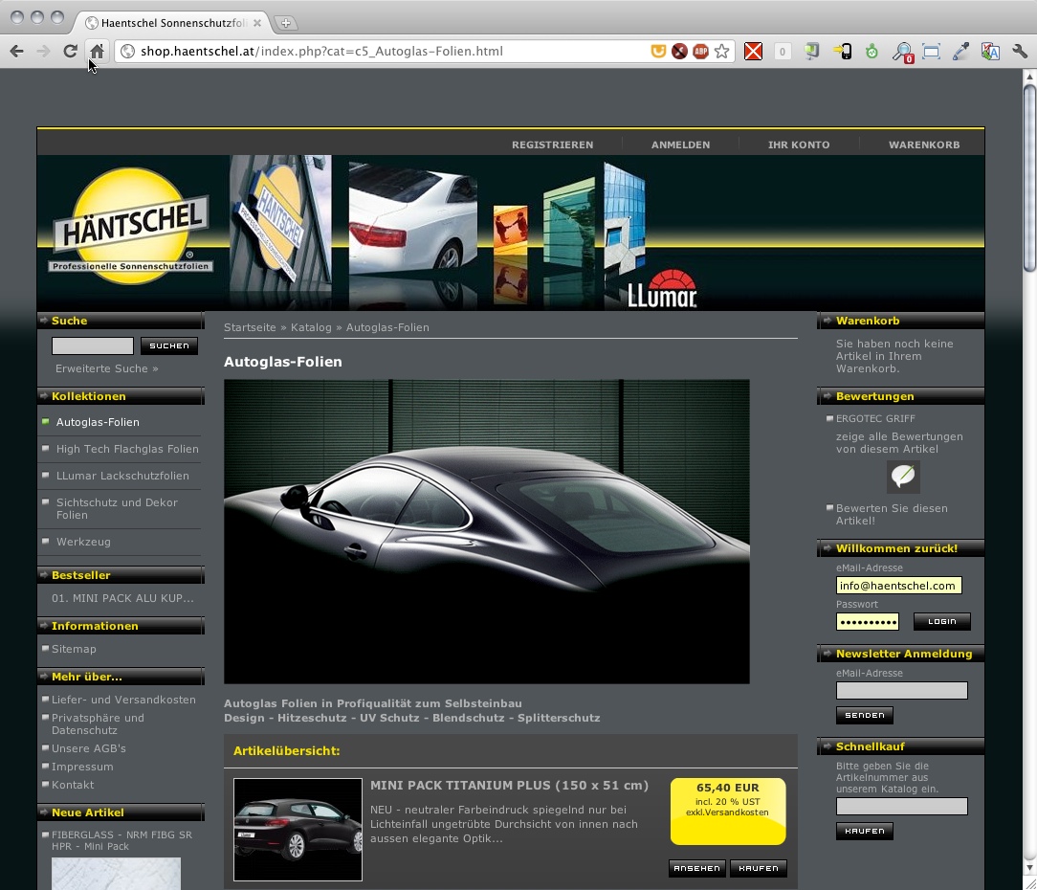The height and width of the screenshot is (890, 1037).
Task: Reload the page with the refresh icon
Action: pos(70,51)
